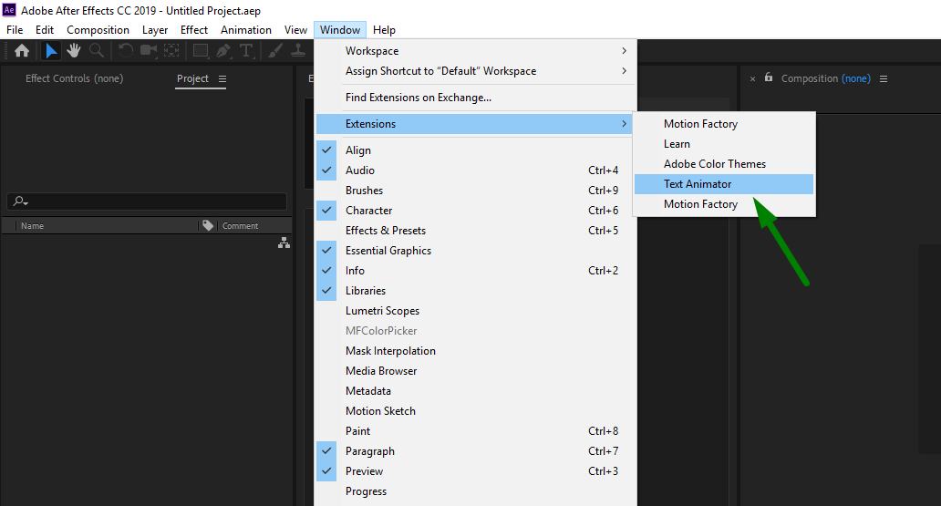Select the Pan Behind anchor point tool

[171, 51]
